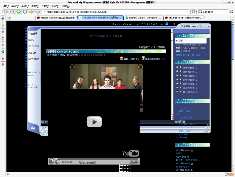The height and width of the screenshot is (177, 235).
Task: Click the globe network icon in sidebar
Action: point(3,51)
